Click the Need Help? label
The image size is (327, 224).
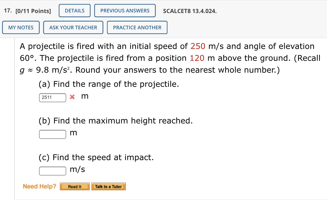(39, 186)
